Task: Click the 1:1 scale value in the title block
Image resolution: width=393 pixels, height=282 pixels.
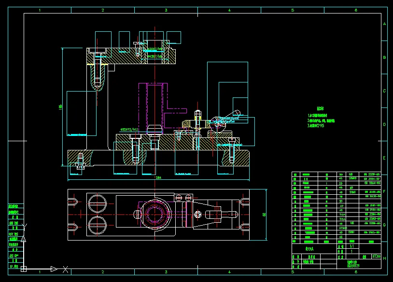Action: [x=352, y=246]
